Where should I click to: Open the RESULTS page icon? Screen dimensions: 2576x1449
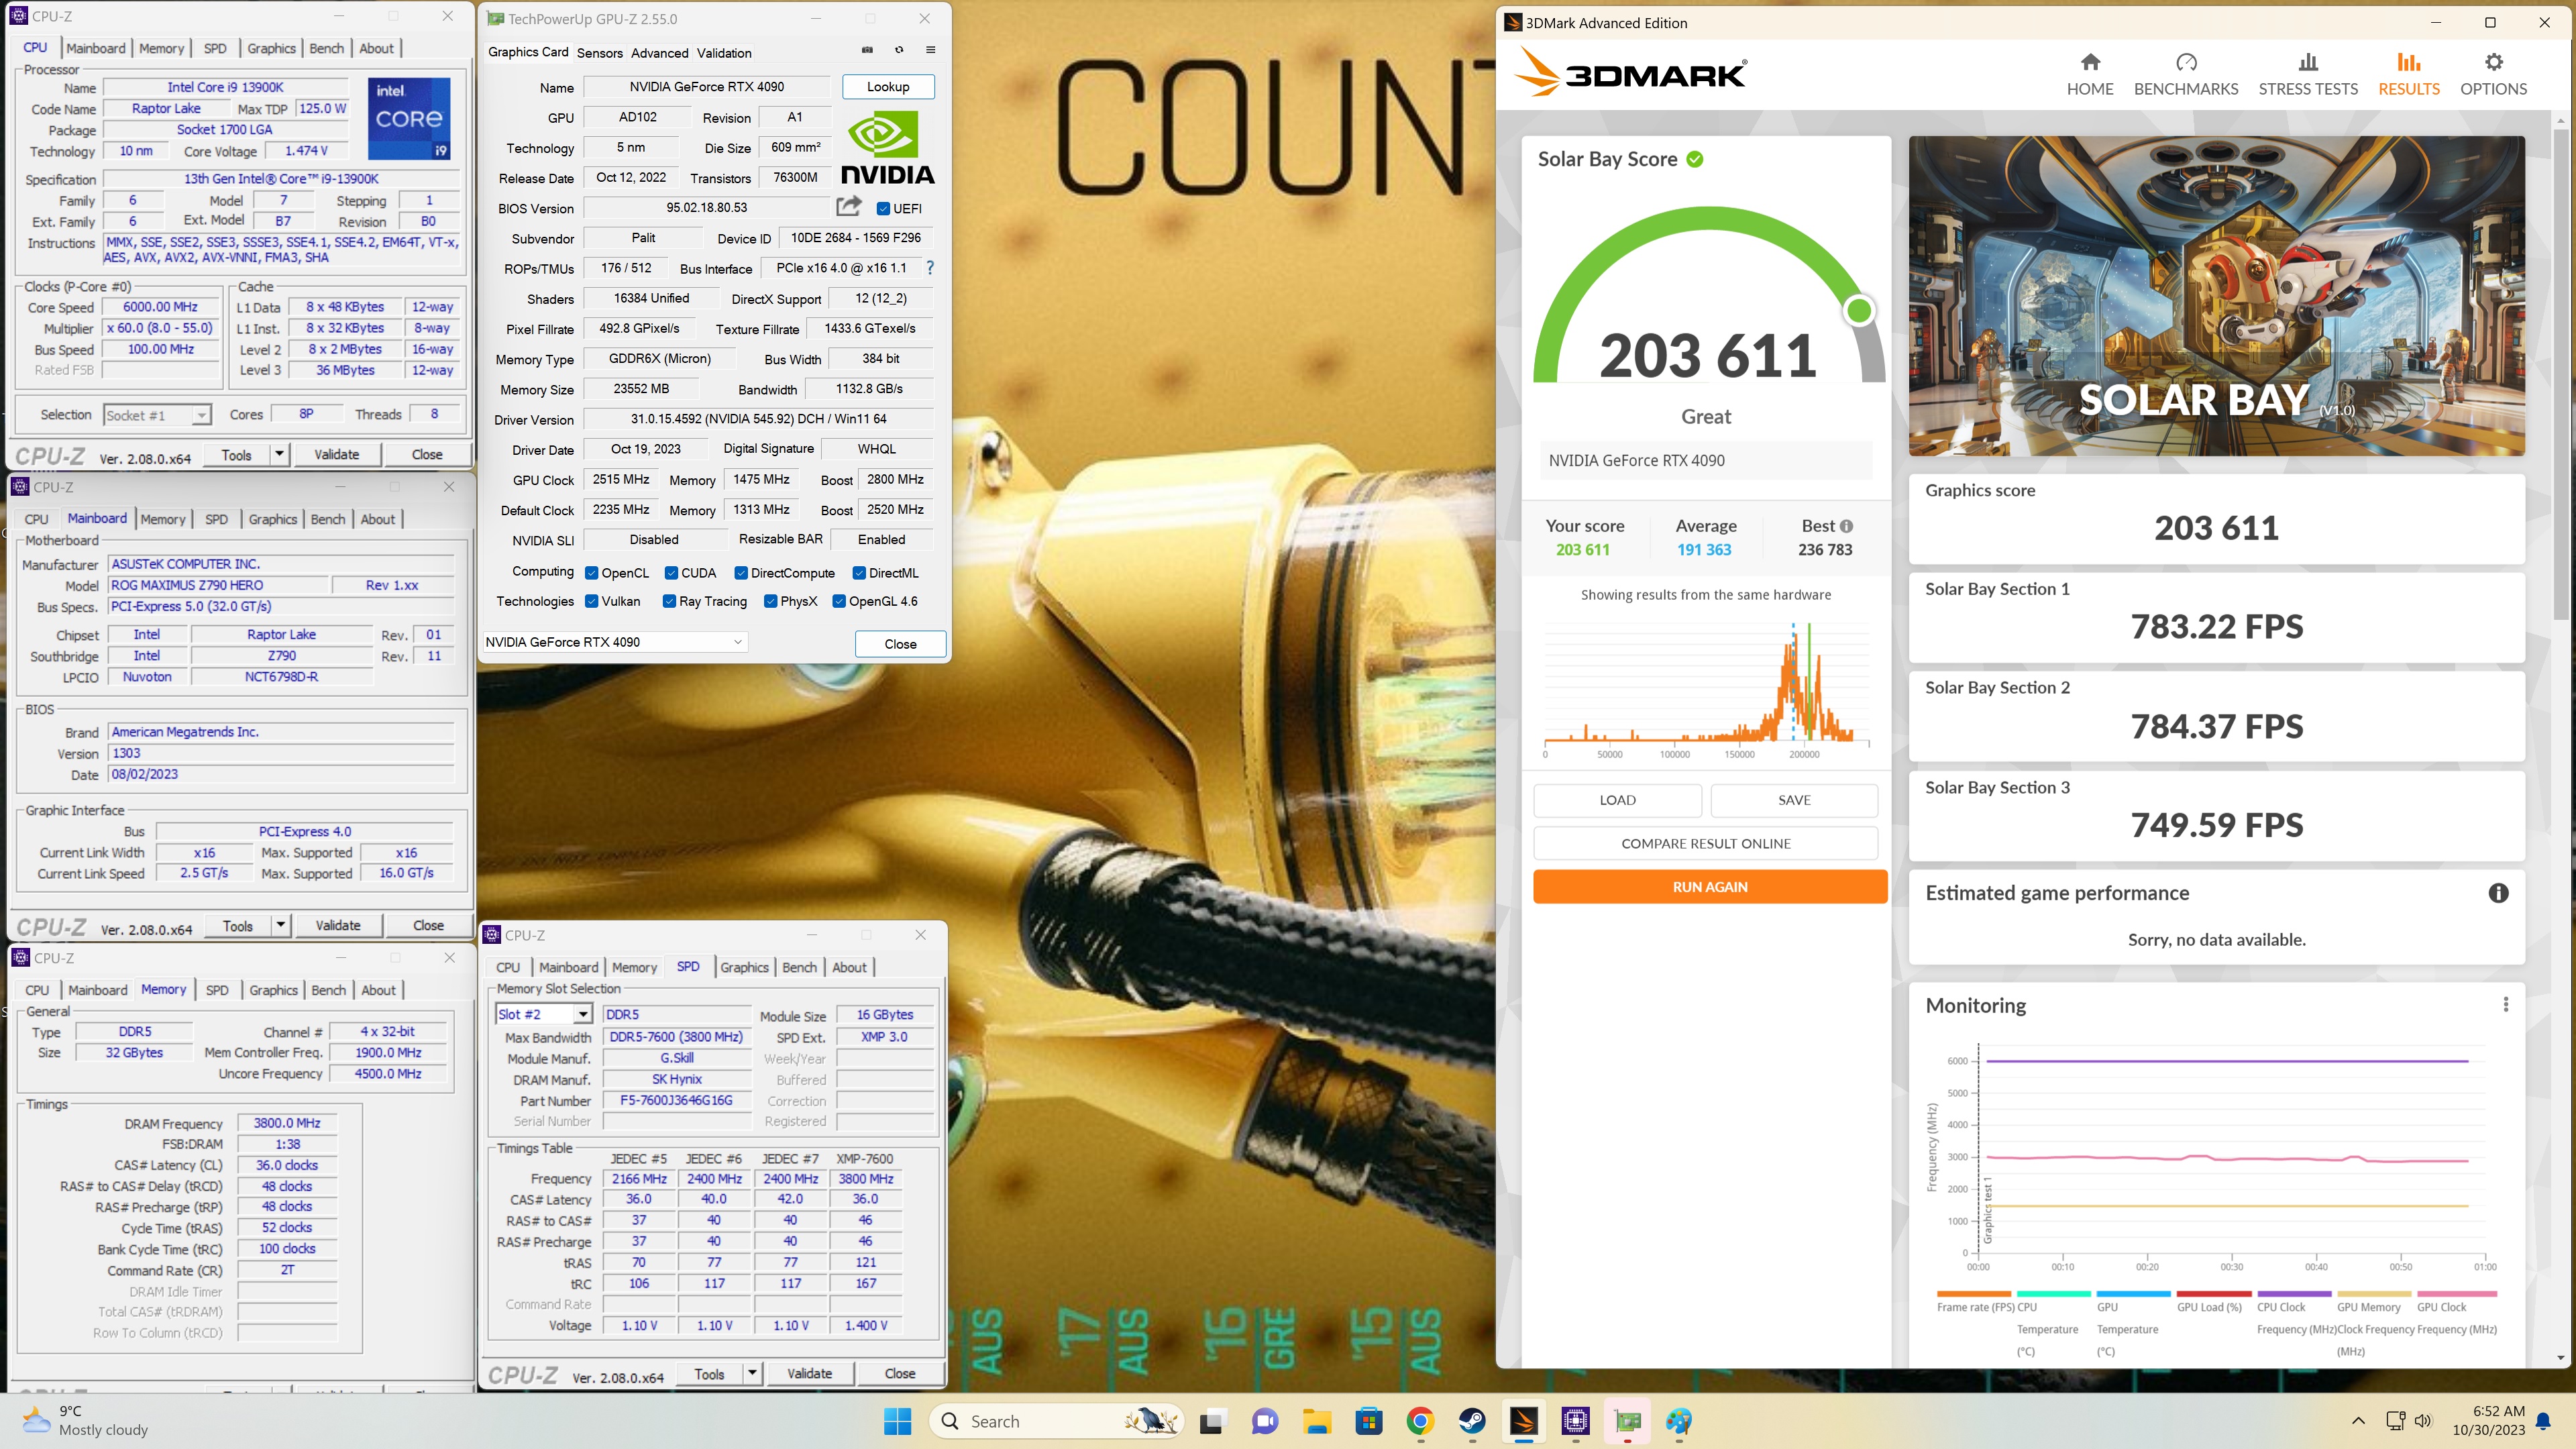(x=2409, y=62)
